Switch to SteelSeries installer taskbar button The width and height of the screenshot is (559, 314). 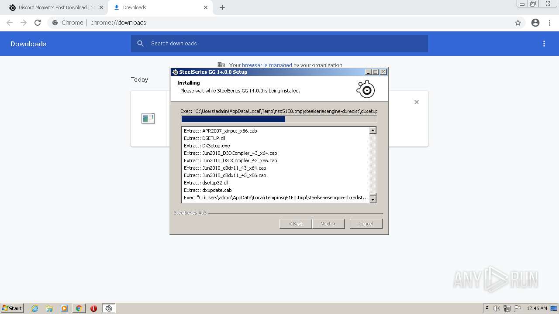tap(109, 308)
